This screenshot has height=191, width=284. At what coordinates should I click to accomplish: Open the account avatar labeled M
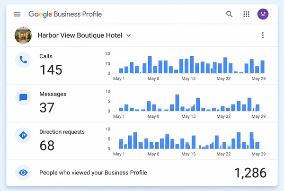(x=263, y=14)
